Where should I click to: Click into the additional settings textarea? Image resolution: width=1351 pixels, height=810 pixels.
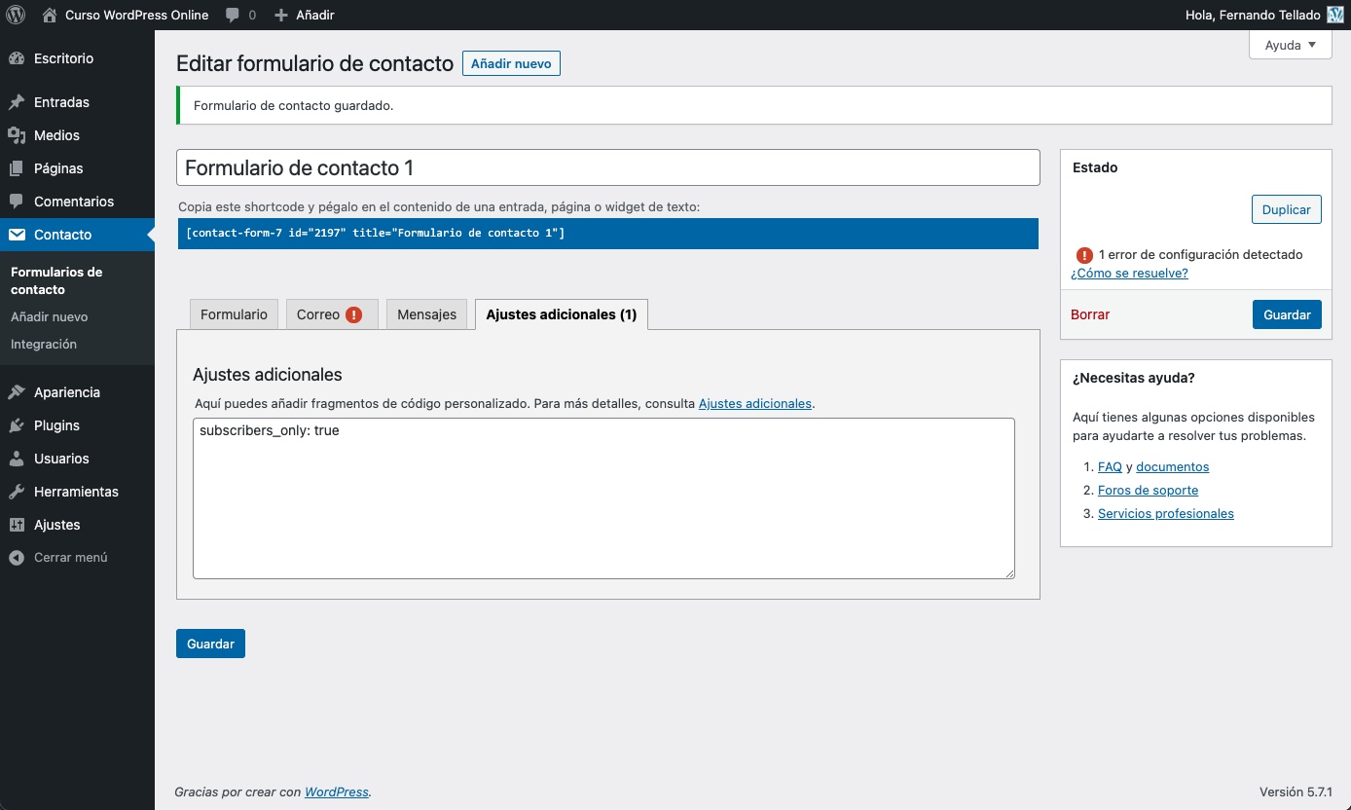(603, 498)
